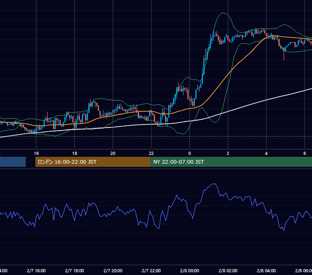Image resolution: width=312 pixels, height=275 pixels.
Task: Click the hour label 4 on the price axis
Action: click(266, 154)
